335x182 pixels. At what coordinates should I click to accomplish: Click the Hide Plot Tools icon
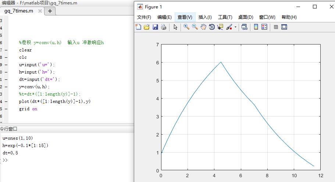[276, 27]
